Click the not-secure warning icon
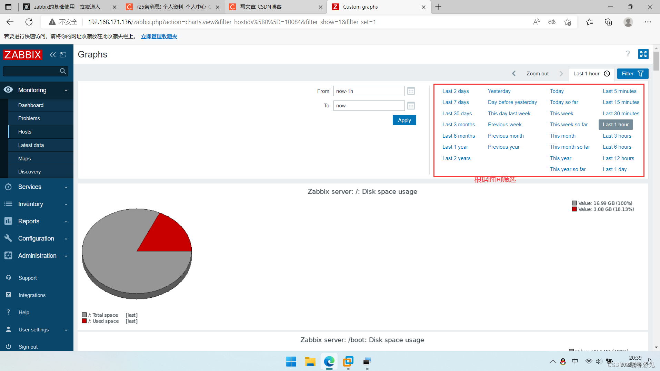660x371 pixels. [x=52, y=22]
